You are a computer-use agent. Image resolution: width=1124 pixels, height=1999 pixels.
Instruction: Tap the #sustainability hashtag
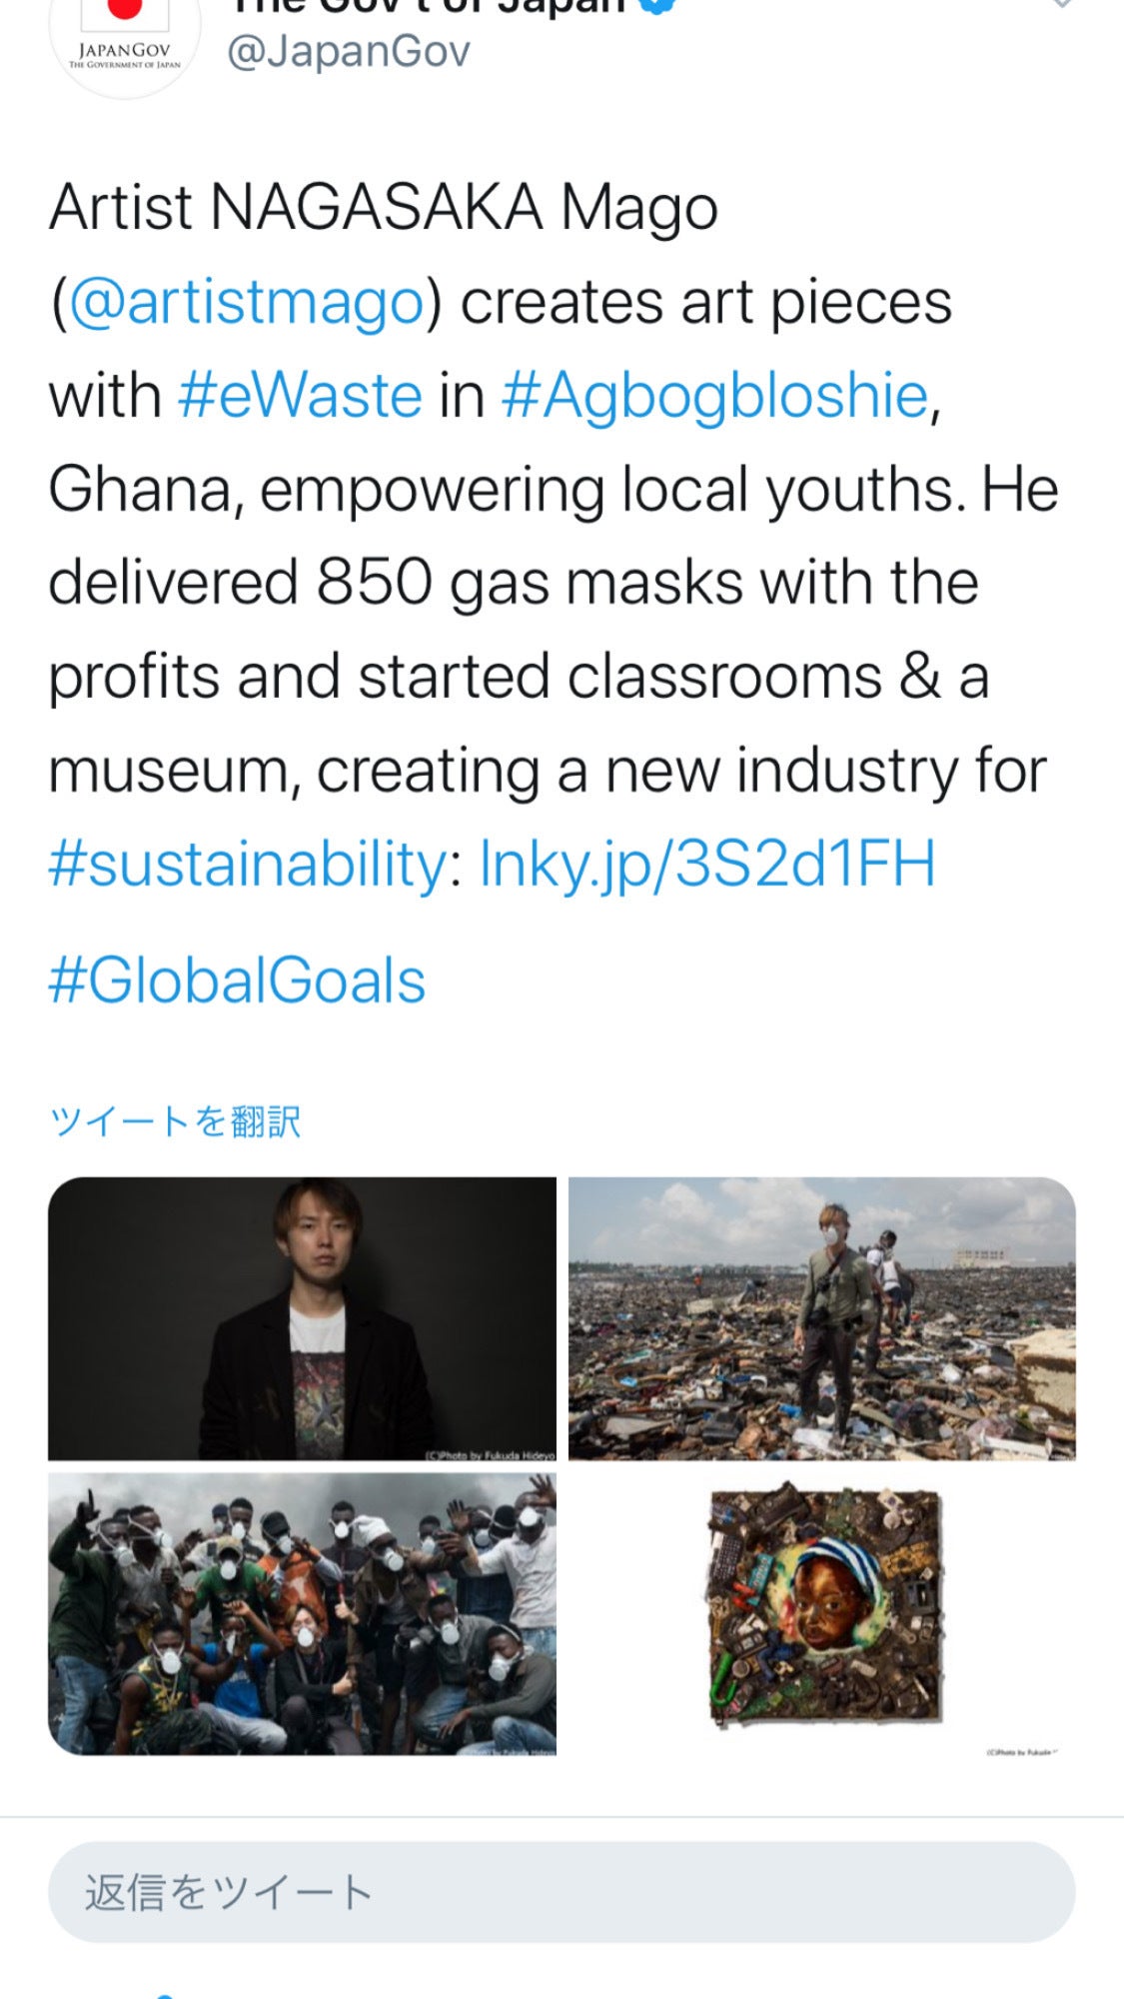point(247,864)
